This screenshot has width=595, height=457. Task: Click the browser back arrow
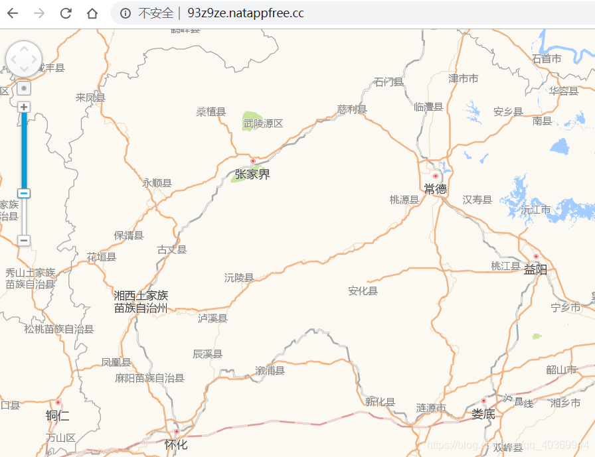pos(13,13)
